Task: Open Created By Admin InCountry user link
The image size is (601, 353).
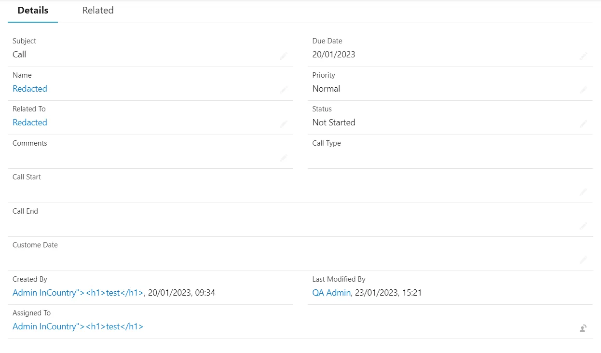Action: point(78,293)
